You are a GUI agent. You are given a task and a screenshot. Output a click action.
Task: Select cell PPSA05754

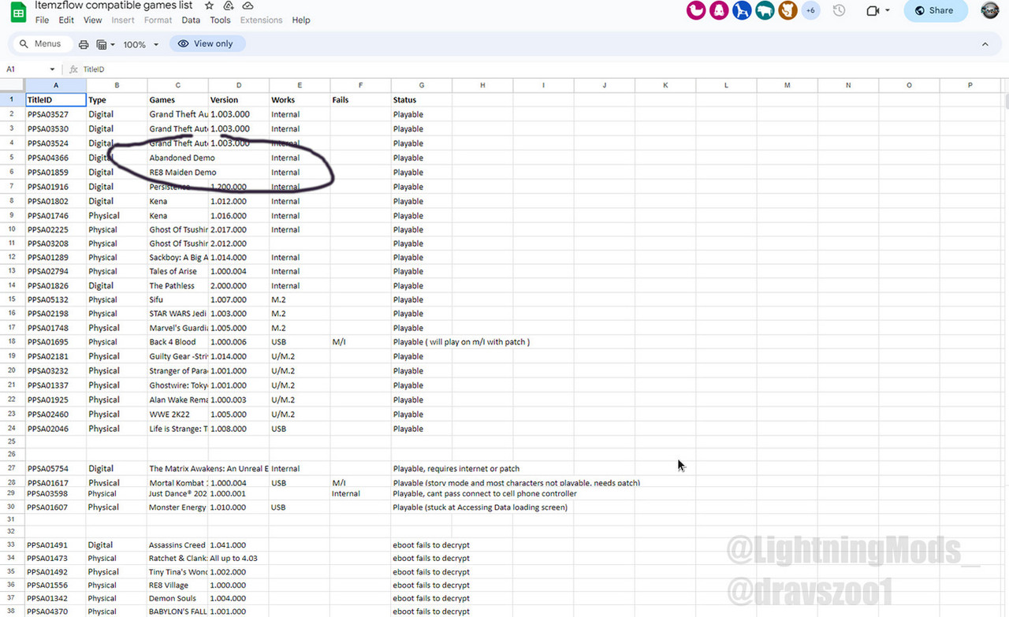pos(56,468)
